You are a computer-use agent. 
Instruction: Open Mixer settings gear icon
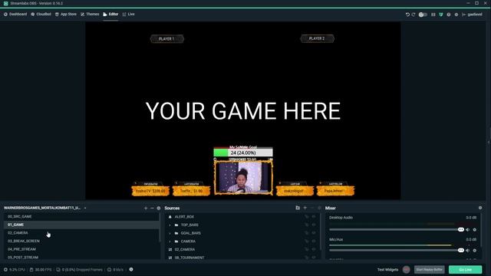point(480,208)
